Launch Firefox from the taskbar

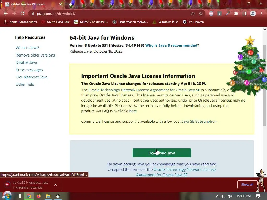tap(39, 196)
